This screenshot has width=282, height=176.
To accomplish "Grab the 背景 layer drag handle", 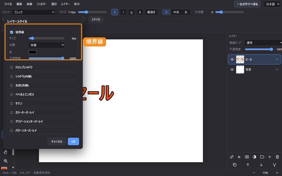I will (x=277, y=69).
